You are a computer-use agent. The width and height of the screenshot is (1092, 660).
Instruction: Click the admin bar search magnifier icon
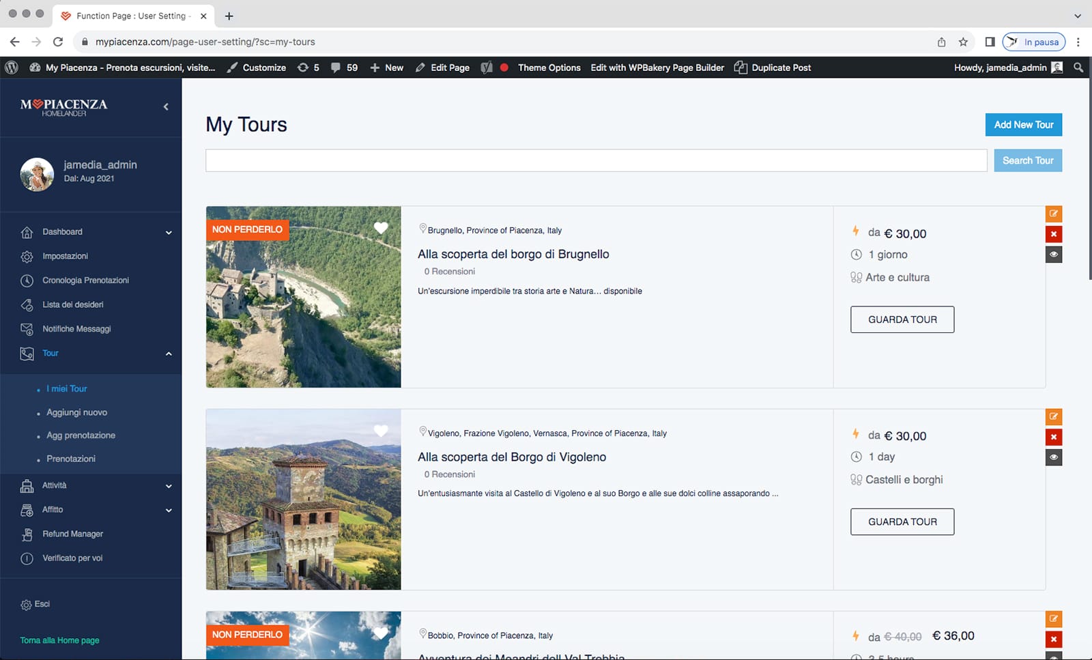tap(1078, 68)
